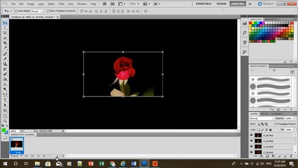Lock layer position
Screen dimensions: 298x168
point(266,130)
